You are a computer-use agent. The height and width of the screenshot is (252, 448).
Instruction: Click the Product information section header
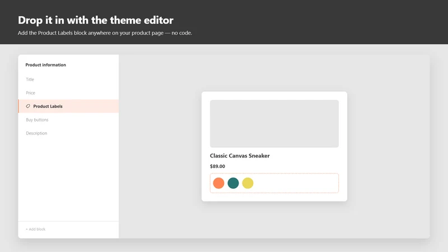(x=46, y=65)
